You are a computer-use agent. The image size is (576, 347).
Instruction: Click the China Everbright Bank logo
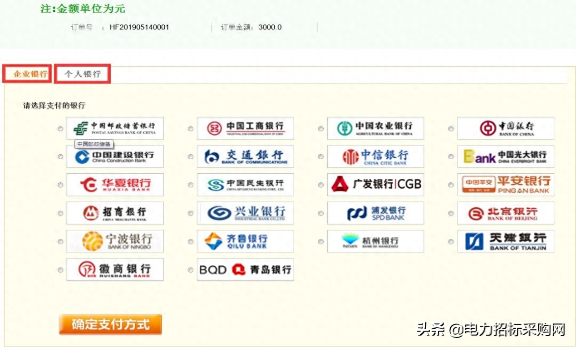[506, 157]
